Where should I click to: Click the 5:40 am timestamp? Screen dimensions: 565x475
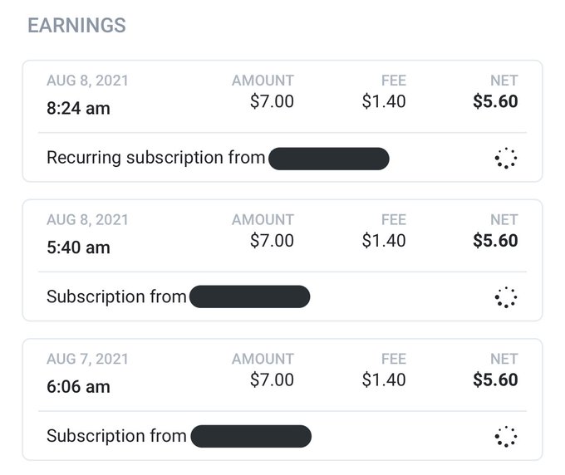[x=78, y=247]
